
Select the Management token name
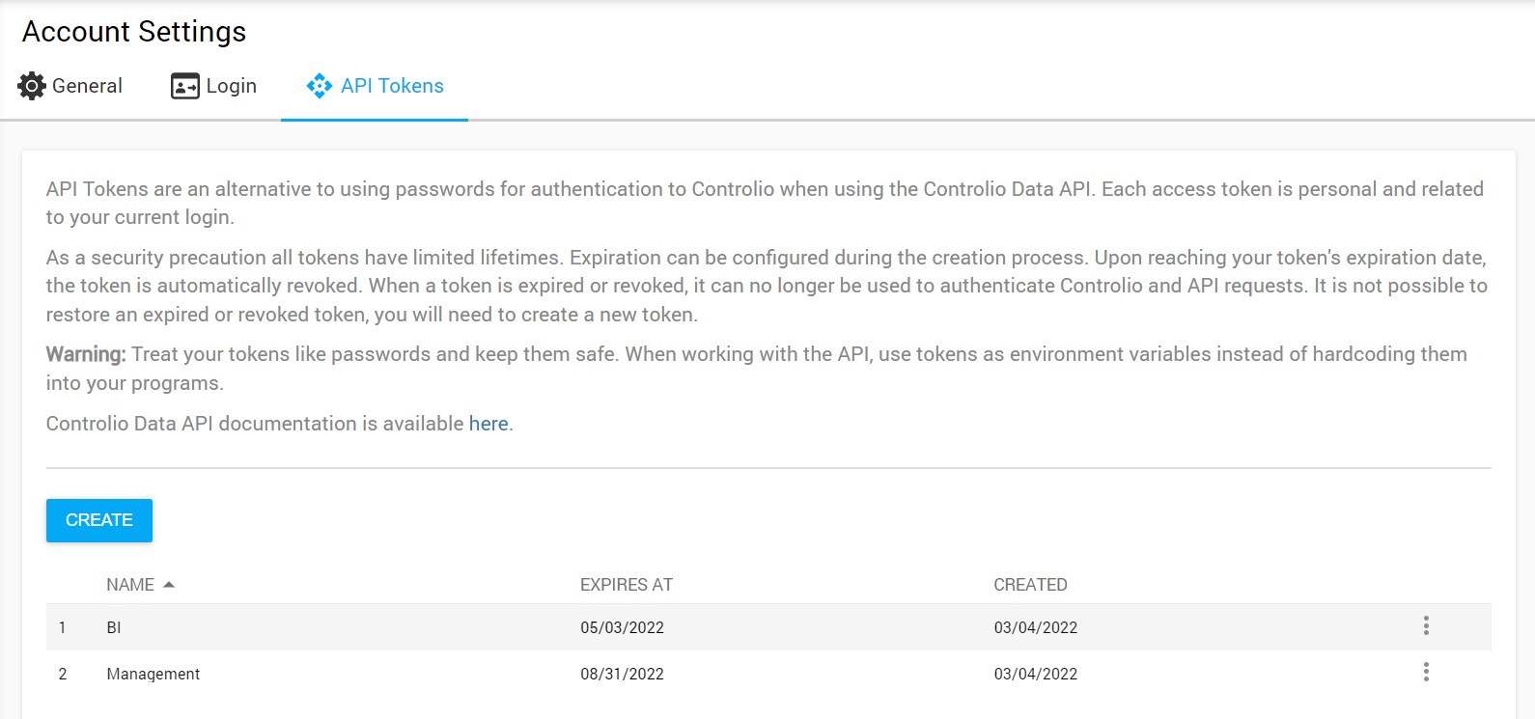point(153,674)
